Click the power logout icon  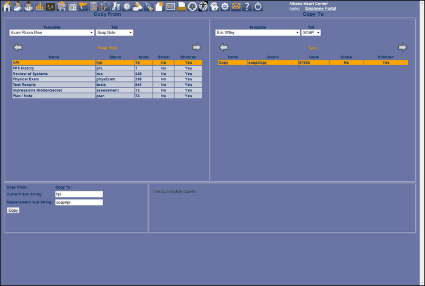(x=258, y=6)
